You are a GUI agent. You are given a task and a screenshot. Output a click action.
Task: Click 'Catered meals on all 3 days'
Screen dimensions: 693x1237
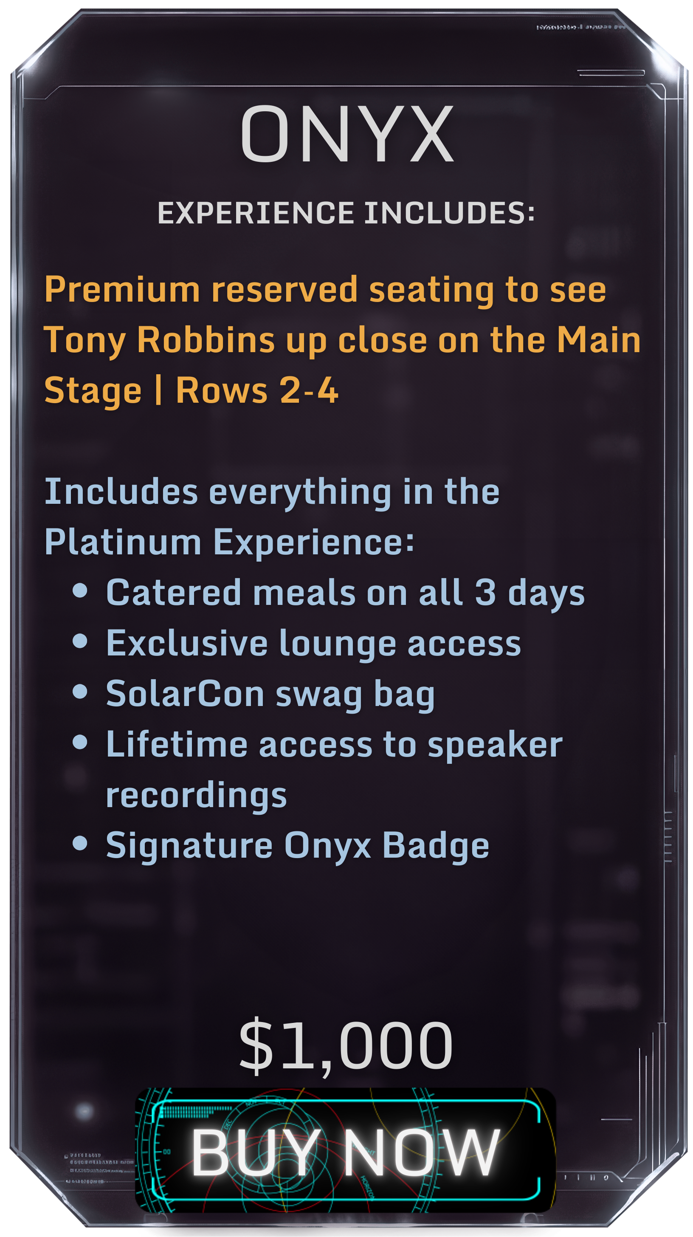pyautogui.click(x=345, y=593)
